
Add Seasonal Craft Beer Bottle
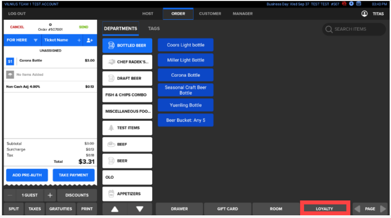click(x=185, y=90)
